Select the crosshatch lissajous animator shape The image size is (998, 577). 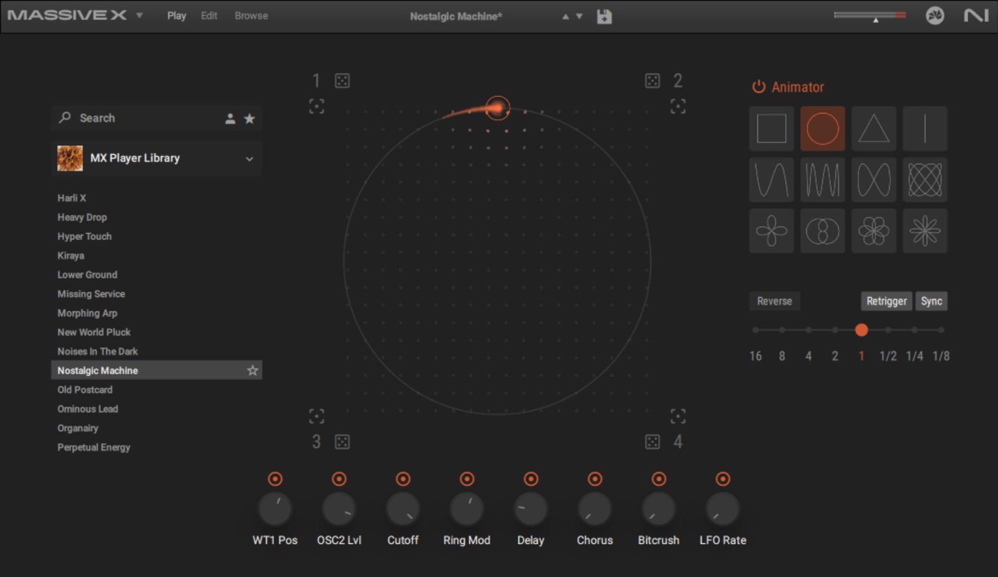pyautogui.click(x=925, y=180)
